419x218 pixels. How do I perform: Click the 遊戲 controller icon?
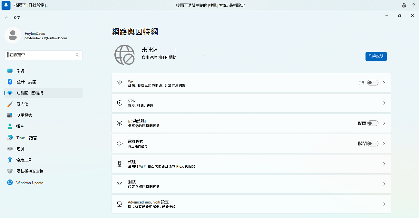coord(10,149)
